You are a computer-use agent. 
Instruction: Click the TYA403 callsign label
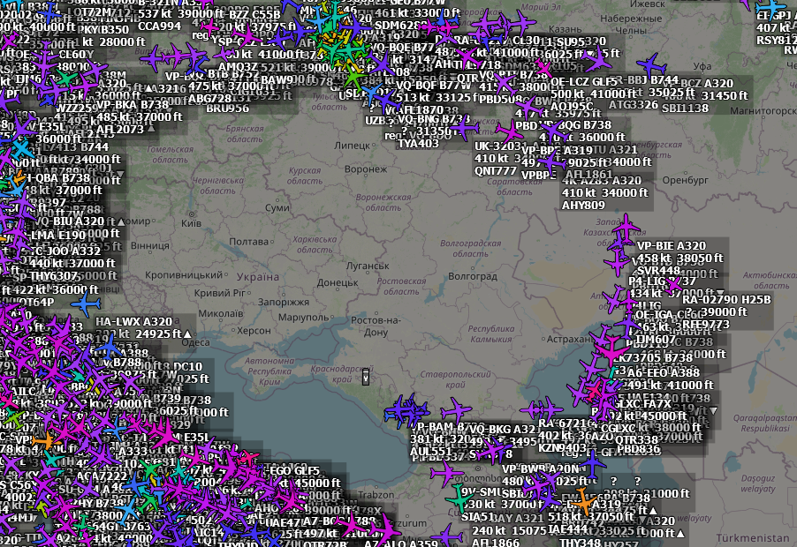point(418,144)
